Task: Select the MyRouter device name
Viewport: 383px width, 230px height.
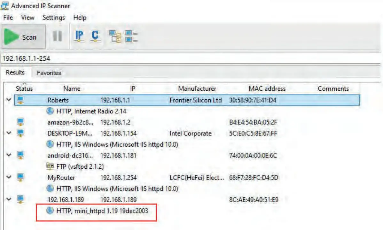Action: (61, 178)
